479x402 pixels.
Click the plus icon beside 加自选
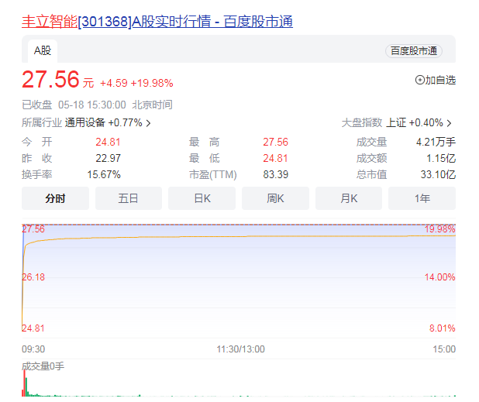point(420,80)
